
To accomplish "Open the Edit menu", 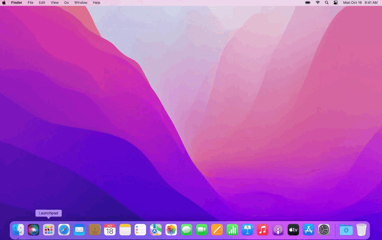I will [42, 3].
